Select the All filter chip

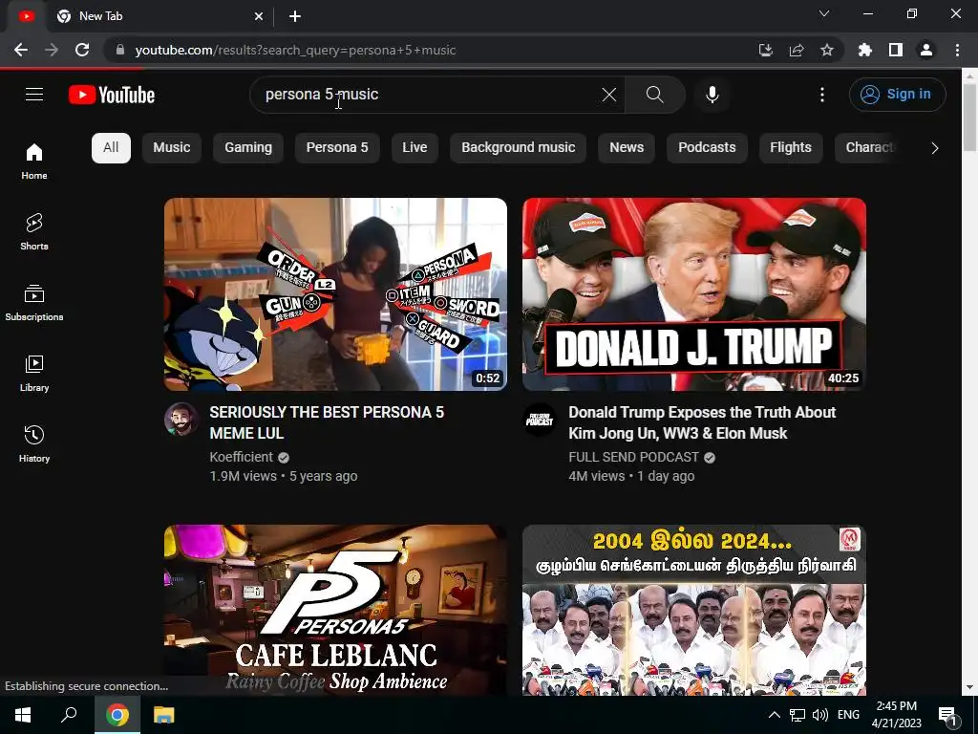(111, 148)
